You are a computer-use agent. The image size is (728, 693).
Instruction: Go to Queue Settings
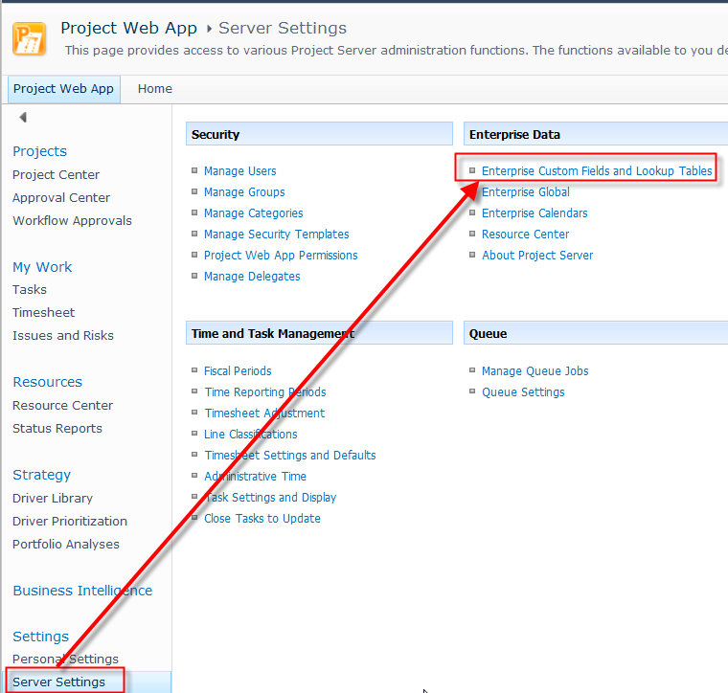(x=523, y=392)
